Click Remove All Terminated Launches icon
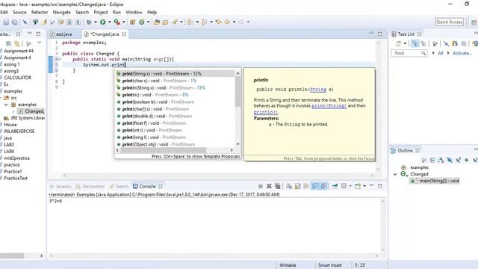Viewport: 478px width, 269px height. pos(277,186)
